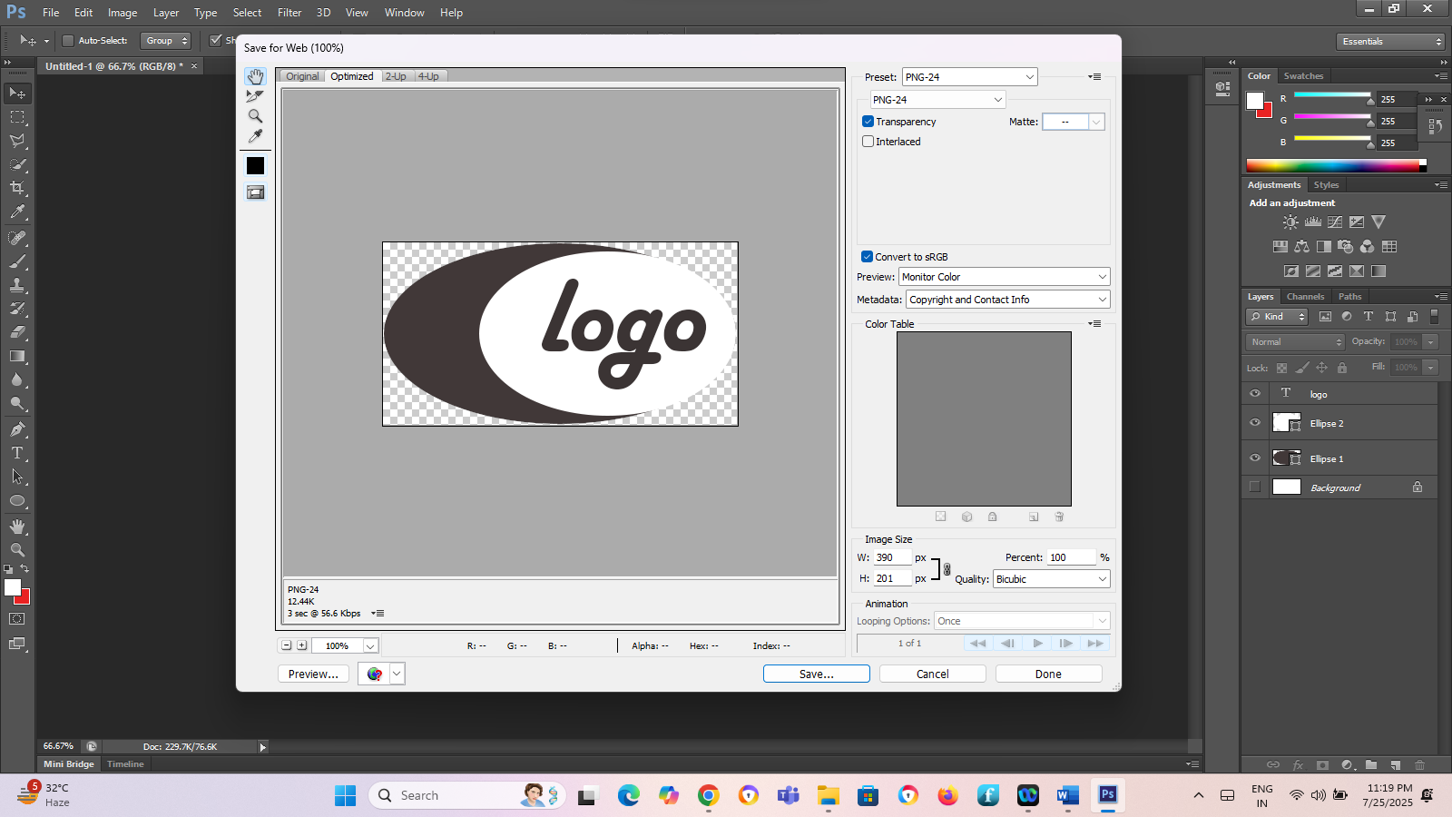The image size is (1452, 817).
Task: Click the R channel slider in Color panel
Action: (x=1332, y=97)
